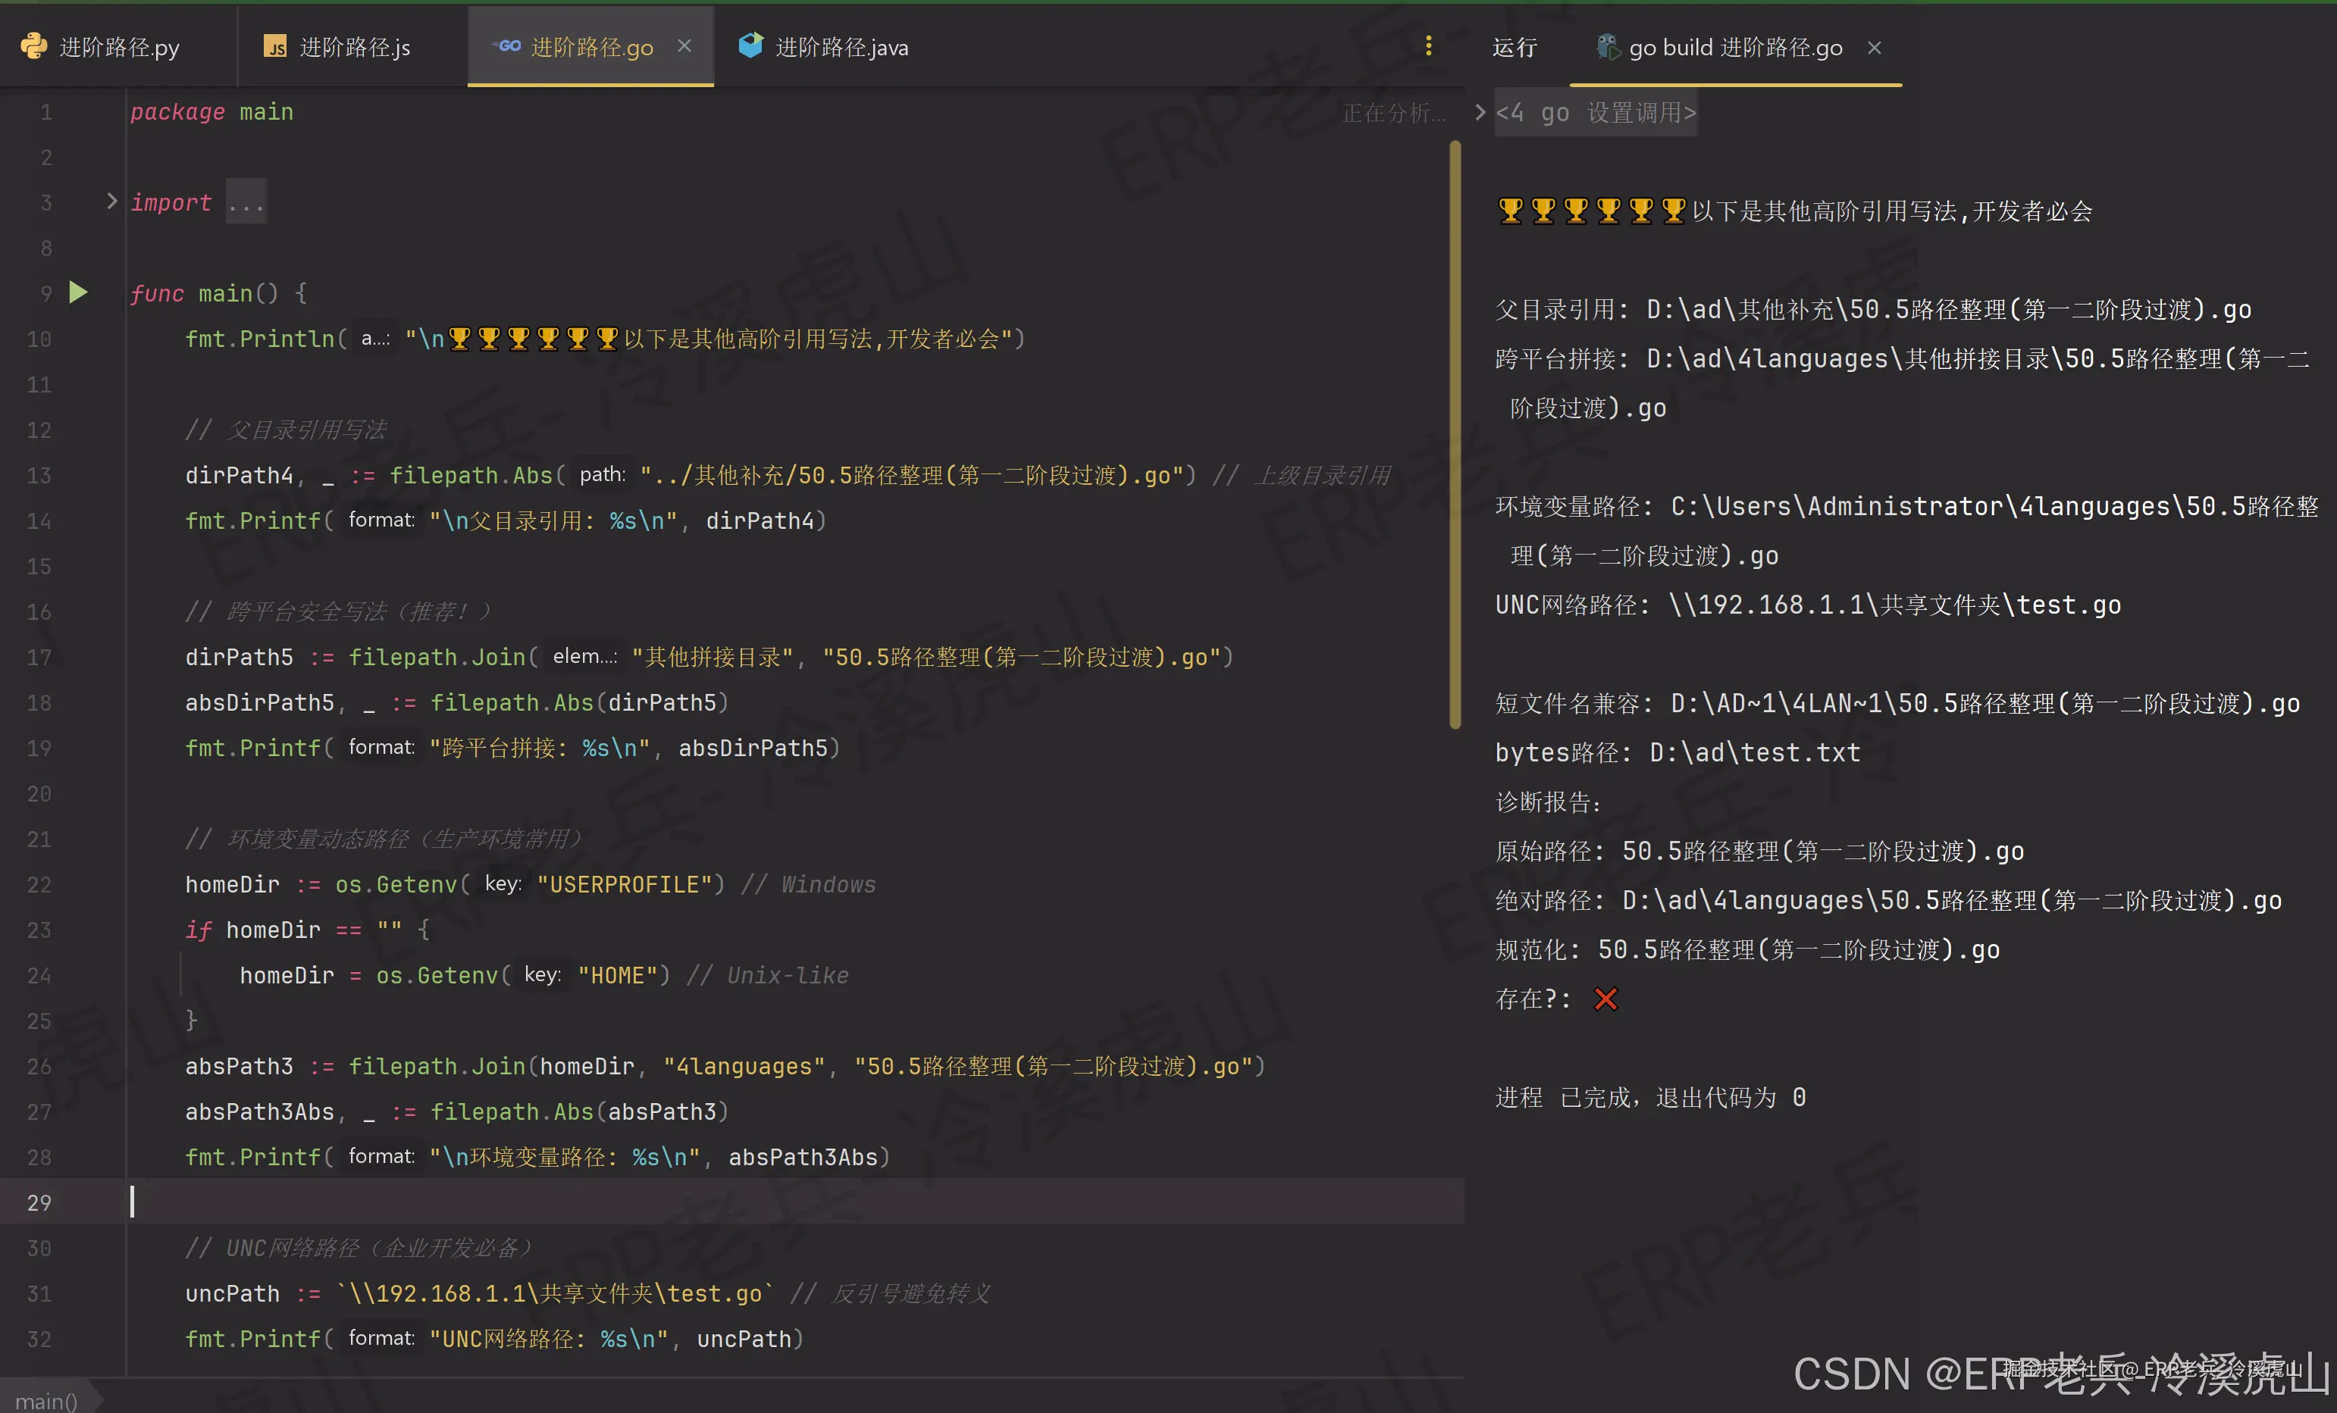Click the green run gutter arrow beside main

click(x=79, y=293)
